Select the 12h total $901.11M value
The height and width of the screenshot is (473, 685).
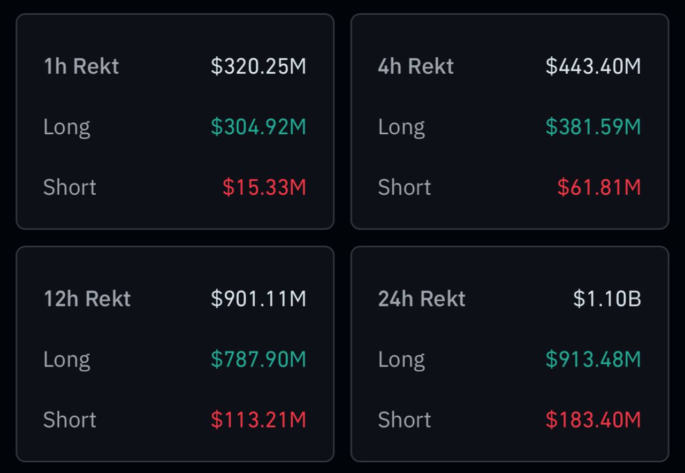[258, 299]
